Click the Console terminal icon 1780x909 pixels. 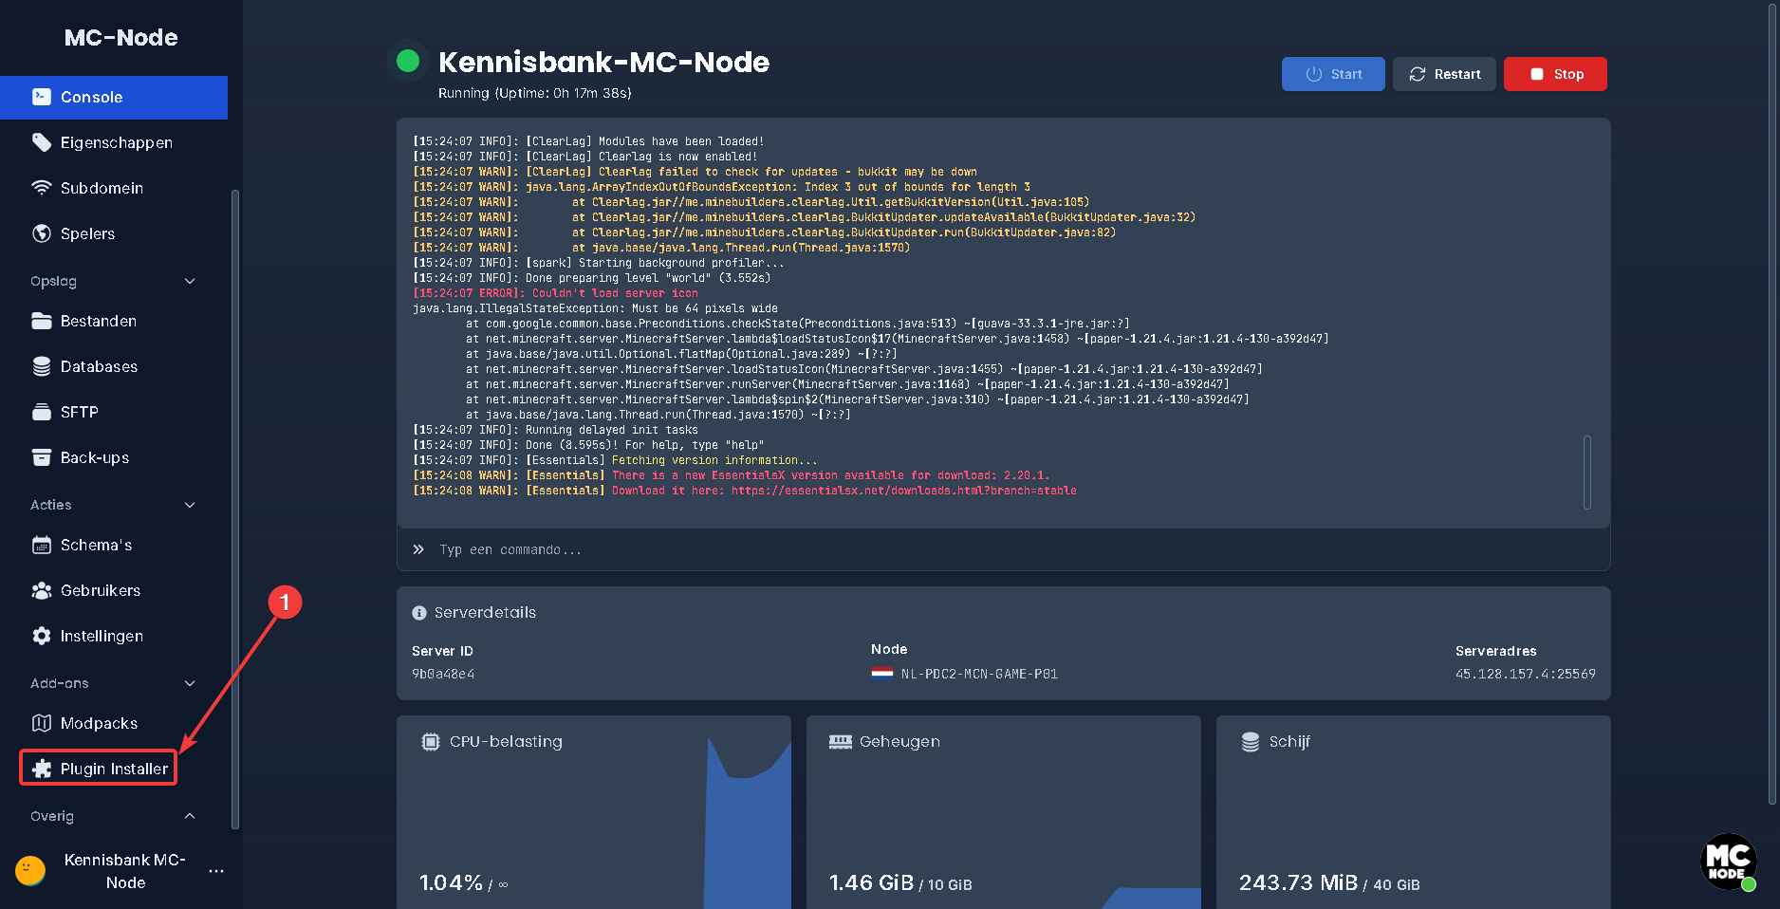point(42,97)
